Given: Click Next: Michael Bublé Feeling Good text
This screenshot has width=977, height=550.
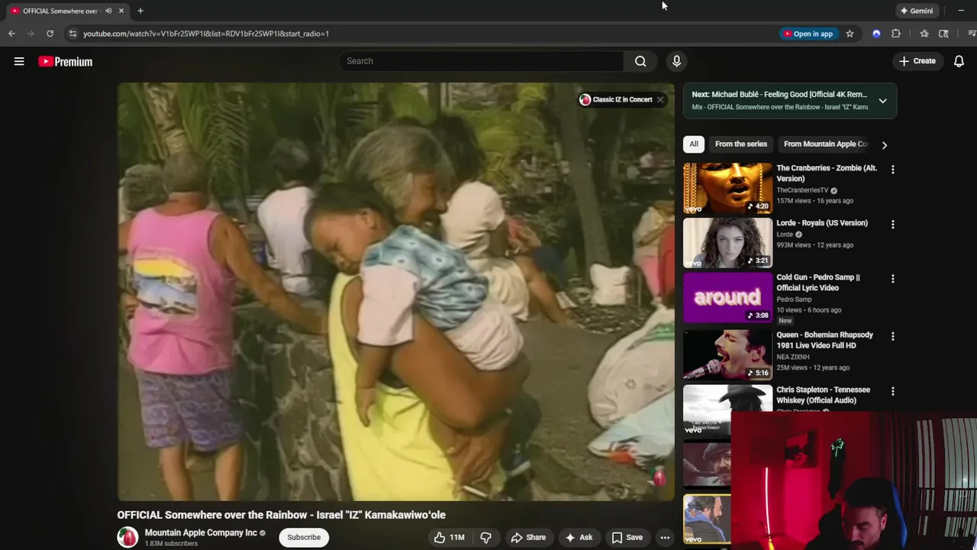Looking at the screenshot, I should click(x=779, y=95).
